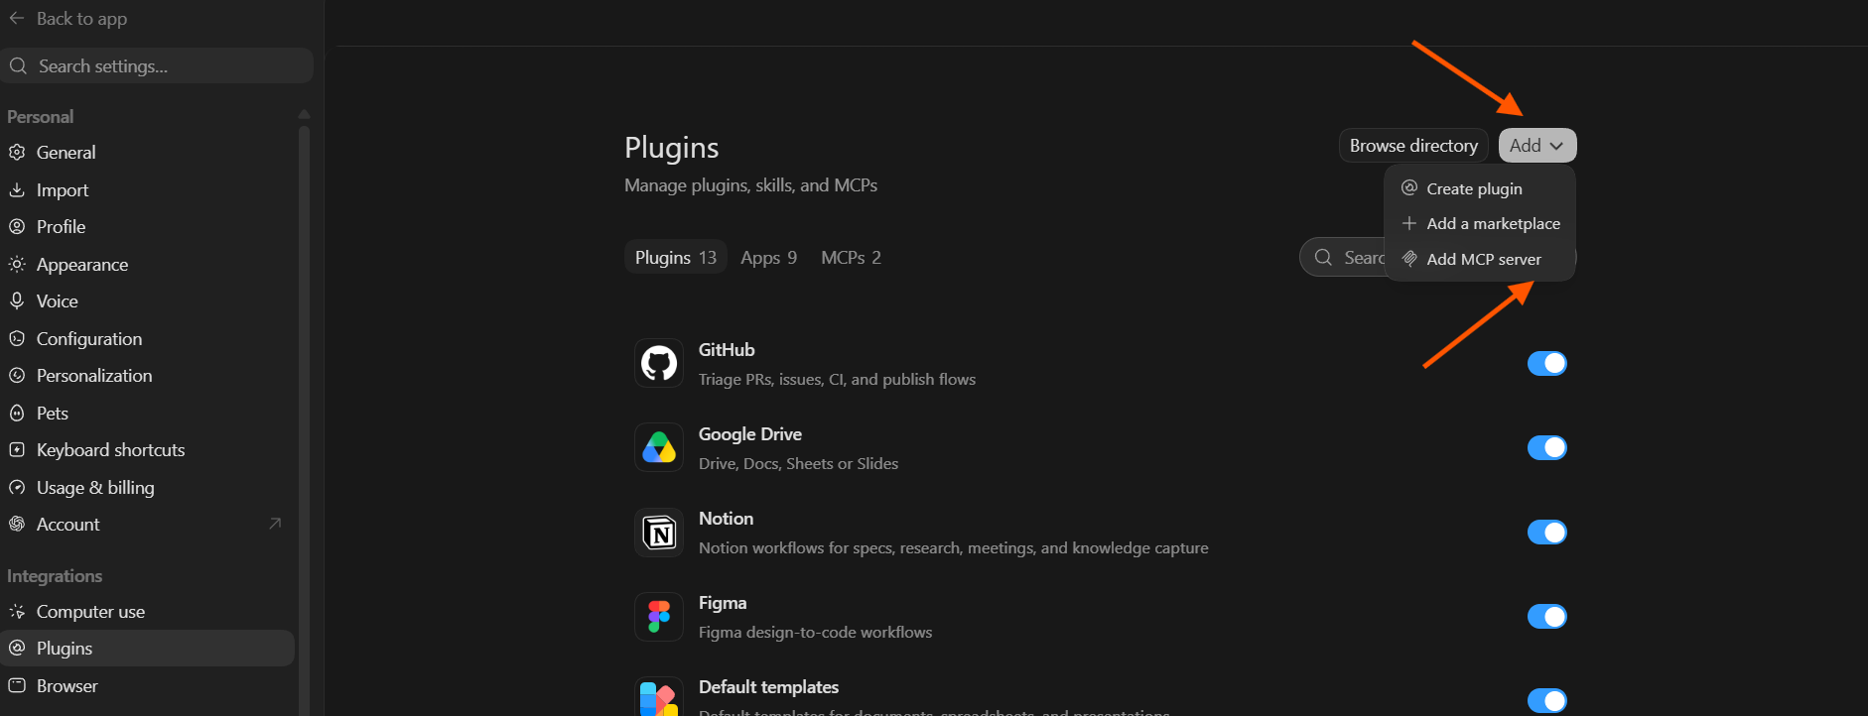Click the Voice microphone icon in sidebar

pos(17,300)
